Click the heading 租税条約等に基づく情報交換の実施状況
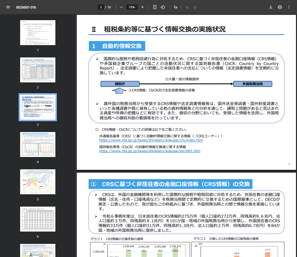The height and width of the screenshot is (257, 297). [165, 29]
